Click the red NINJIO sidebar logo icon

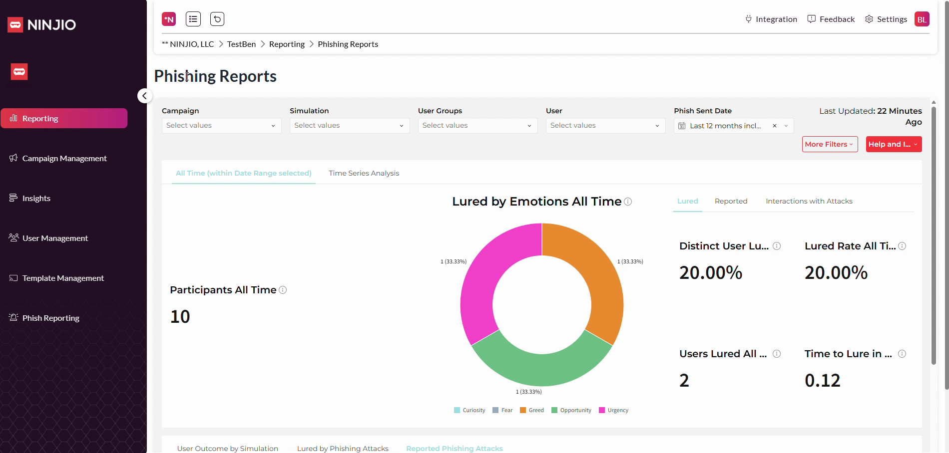click(19, 72)
